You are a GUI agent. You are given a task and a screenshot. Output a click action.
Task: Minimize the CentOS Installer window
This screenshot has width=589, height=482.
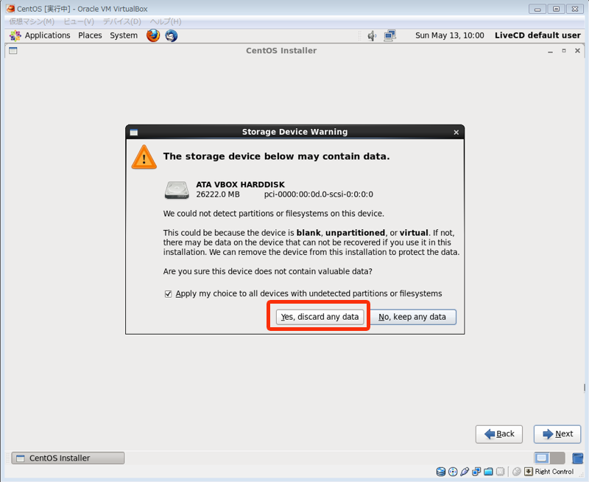(x=550, y=51)
